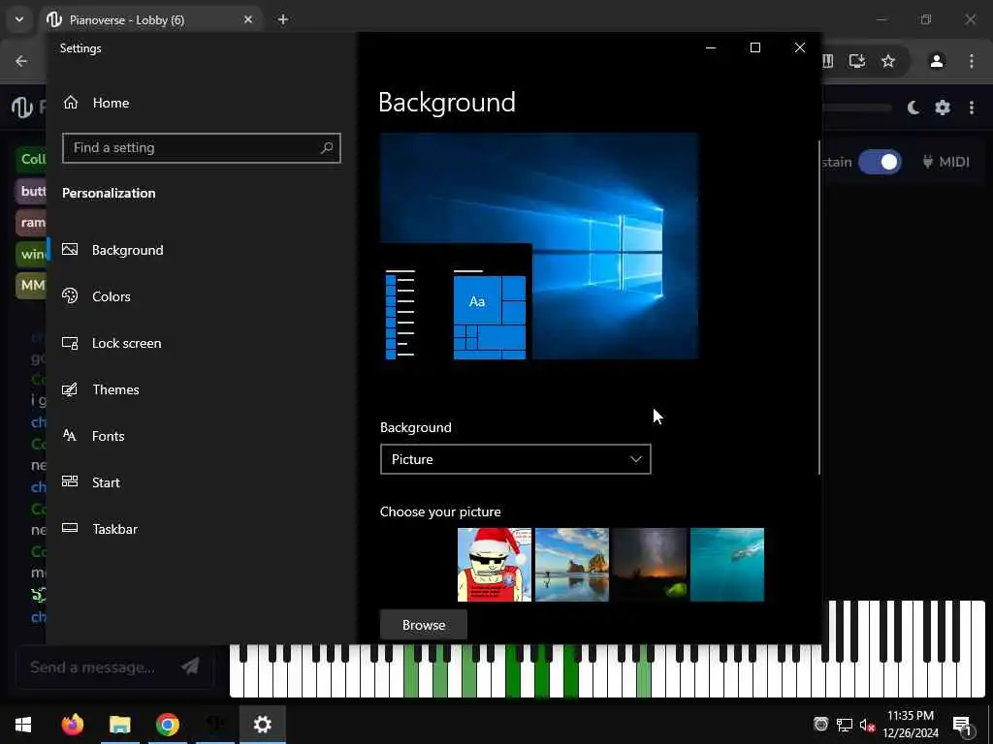Click the Pianoverse logo in header
This screenshot has height=744, width=993.
pyautogui.click(x=22, y=108)
